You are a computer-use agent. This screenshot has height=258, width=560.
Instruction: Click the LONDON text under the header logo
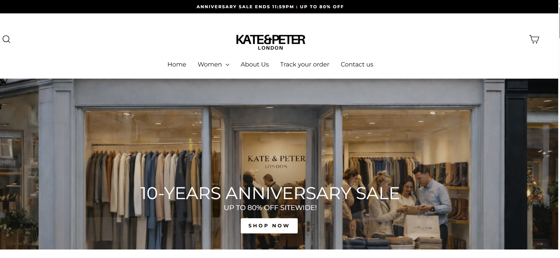point(270,48)
